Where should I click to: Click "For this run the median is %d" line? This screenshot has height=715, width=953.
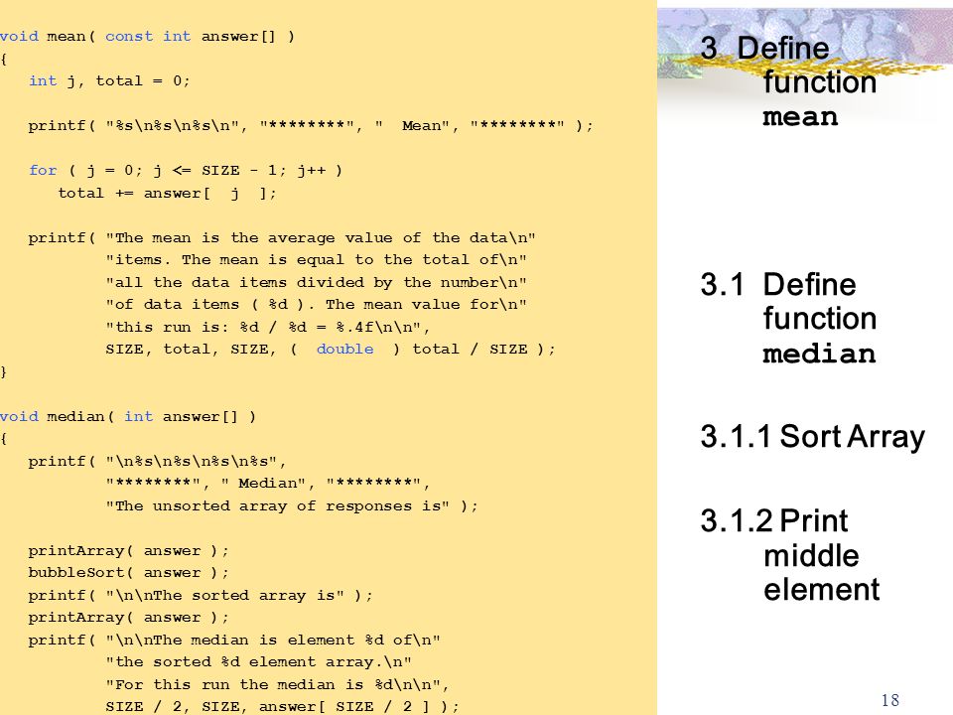coord(277,684)
